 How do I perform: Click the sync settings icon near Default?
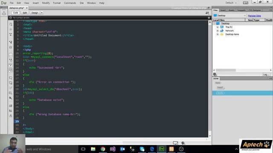tap(246, 3)
